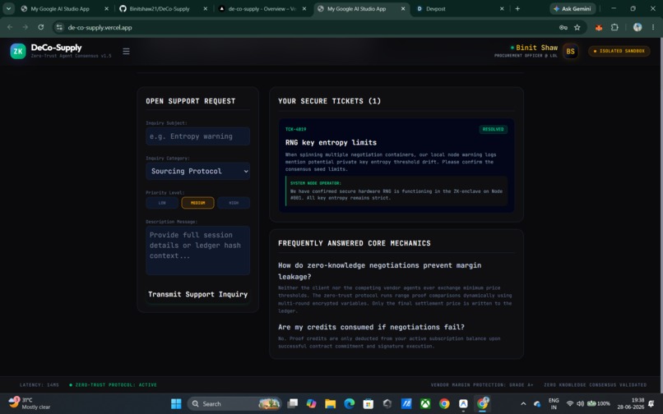Open Microsoft Store from taskbar
Image resolution: width=663 pixels, height=414 pixels.
tap(369, 403)
